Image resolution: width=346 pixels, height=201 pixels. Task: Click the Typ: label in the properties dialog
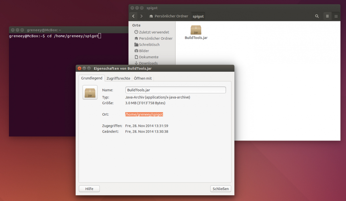click(106, 97)
